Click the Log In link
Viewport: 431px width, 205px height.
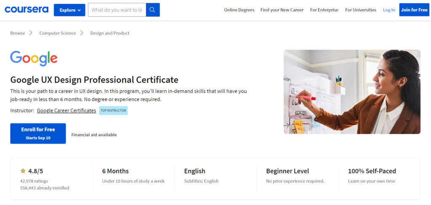(x=389, y=10)
